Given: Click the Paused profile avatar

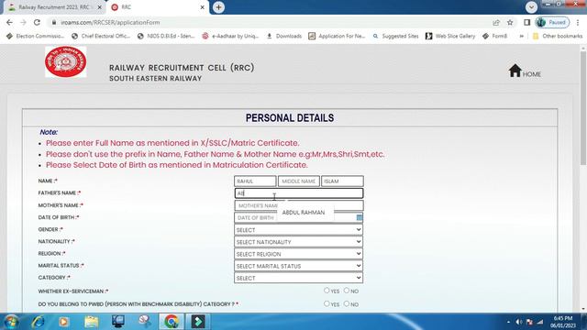Looking at the screenshot, I should [x=552, y=22].
